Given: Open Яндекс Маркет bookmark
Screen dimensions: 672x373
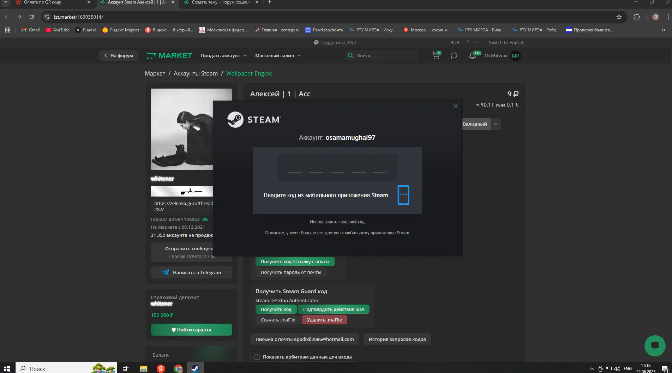Looking at the screenshot, I should (x=121, y=30).
